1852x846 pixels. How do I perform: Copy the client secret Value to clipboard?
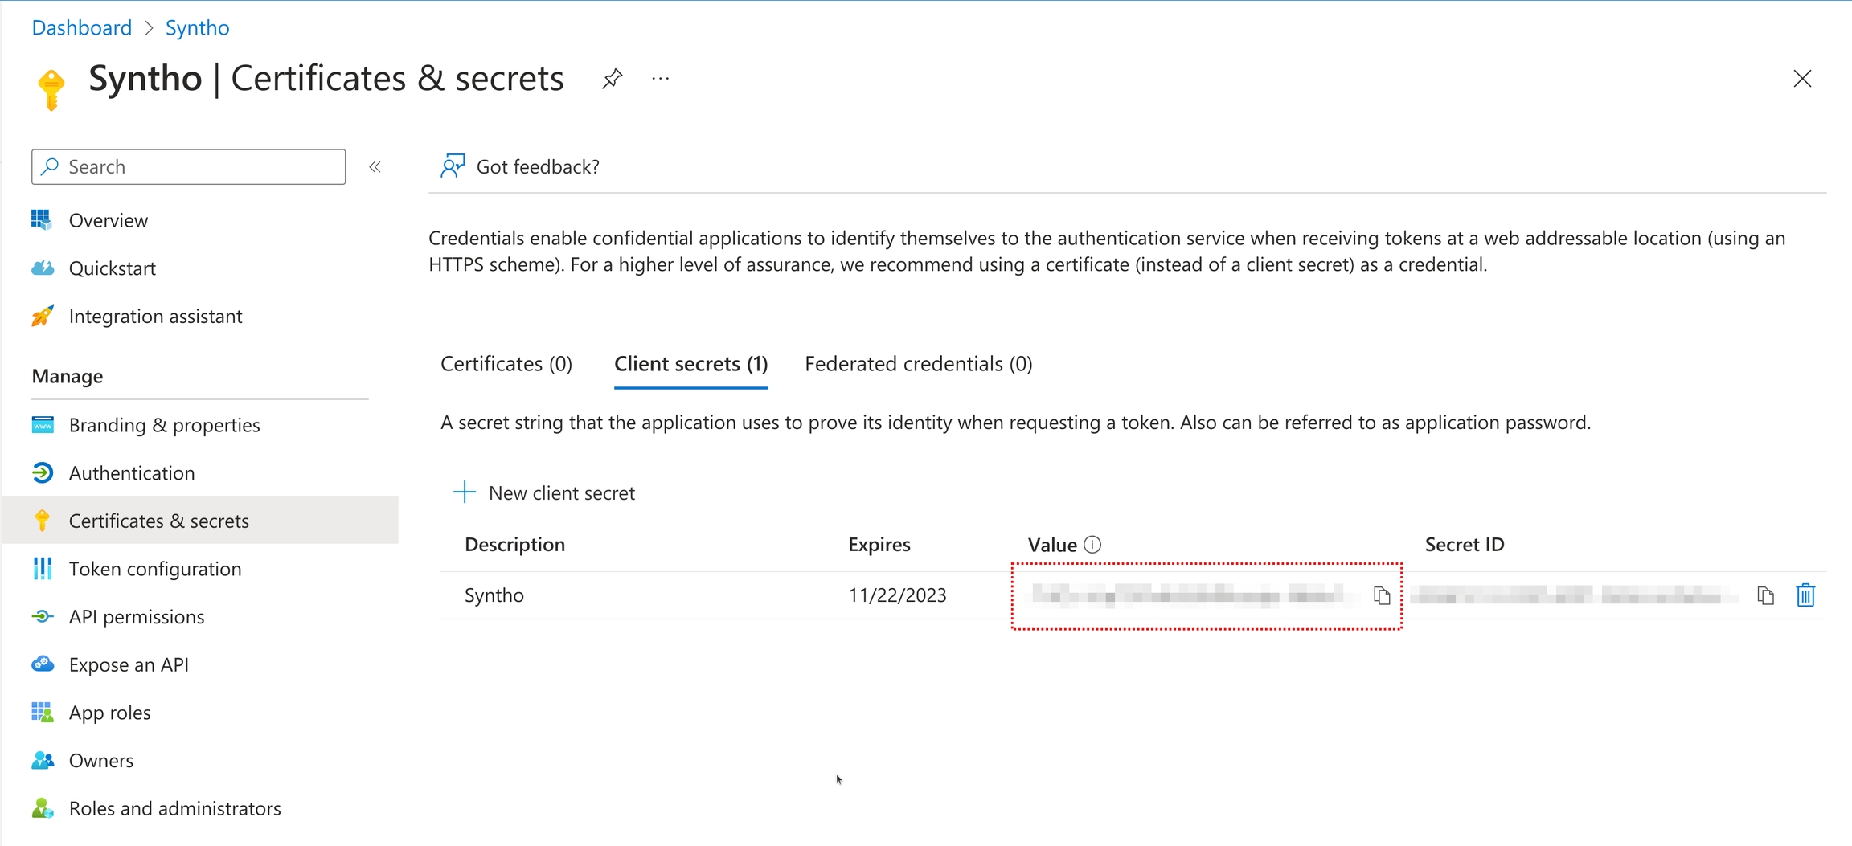[1381, 595]
